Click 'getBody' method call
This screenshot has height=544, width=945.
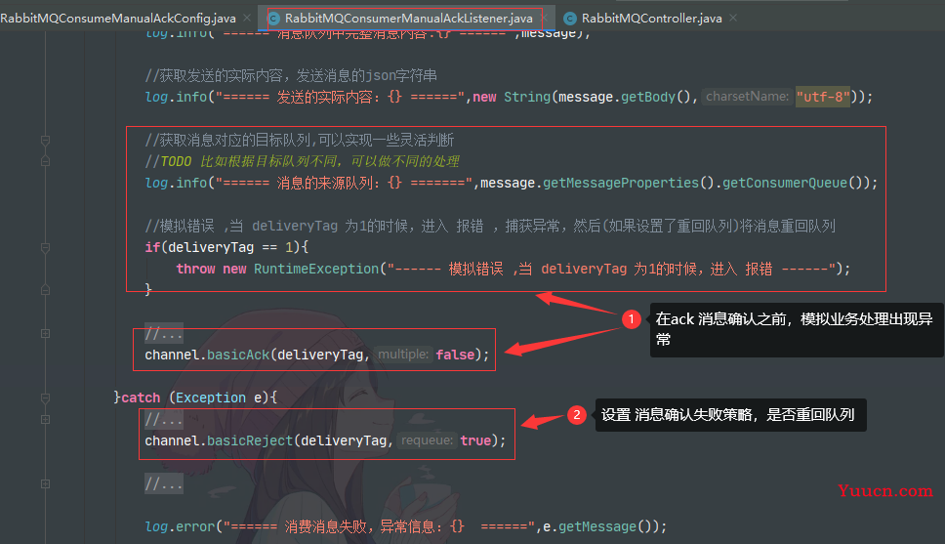648,97
